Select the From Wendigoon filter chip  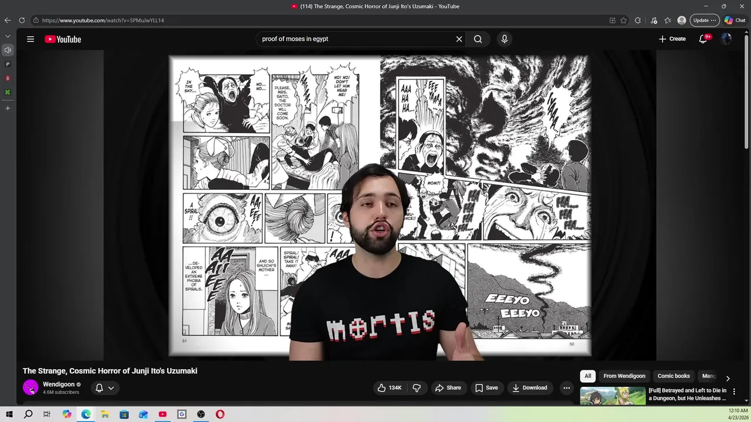(x=624, y=376)
